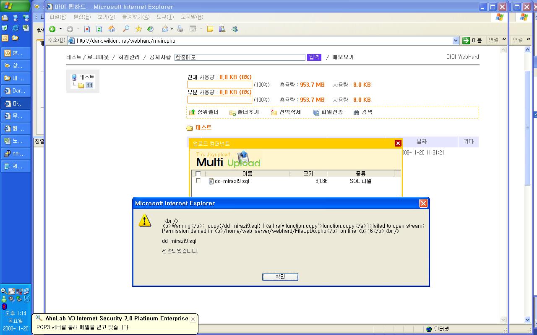Open the 파일(F) menu
This screenshot has height=335, width=537.
pos(58,17)
